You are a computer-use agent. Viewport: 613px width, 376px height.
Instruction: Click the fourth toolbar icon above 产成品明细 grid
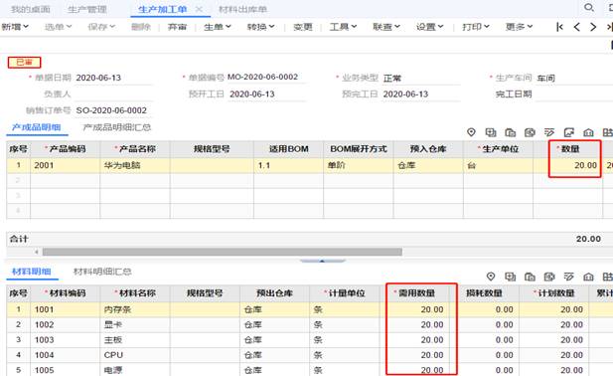click(x=530, y=132)
